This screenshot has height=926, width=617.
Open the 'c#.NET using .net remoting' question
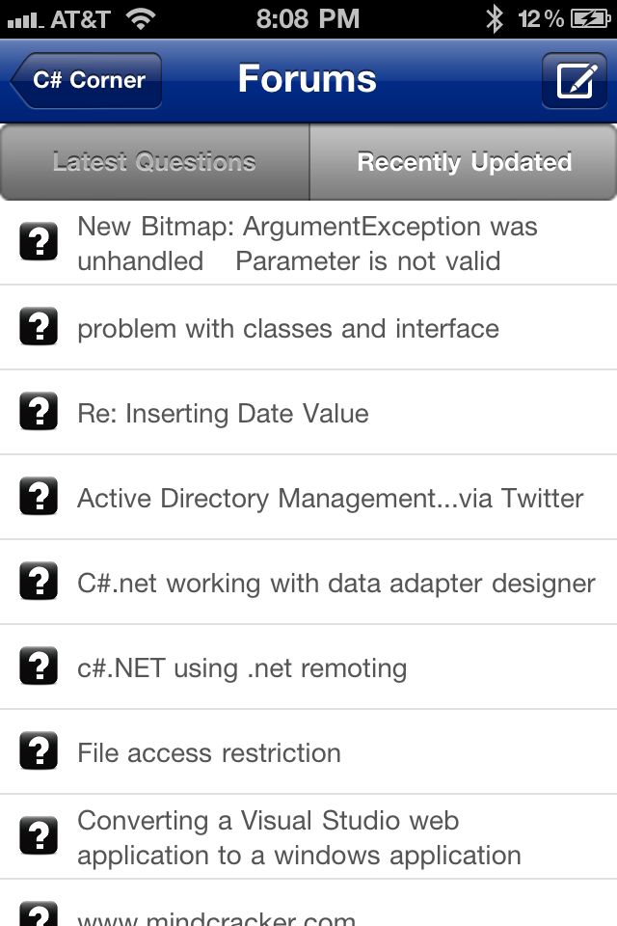(x=241, y=667)
